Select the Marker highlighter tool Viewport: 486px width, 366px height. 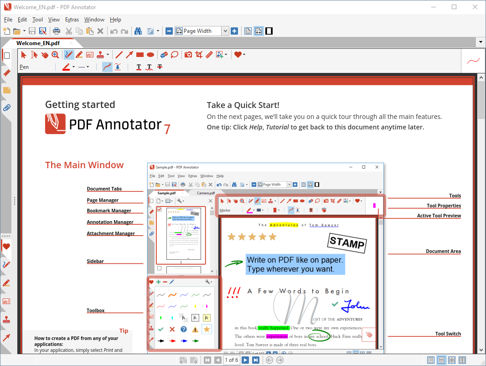pyautogui.click(x=79, y=55)
